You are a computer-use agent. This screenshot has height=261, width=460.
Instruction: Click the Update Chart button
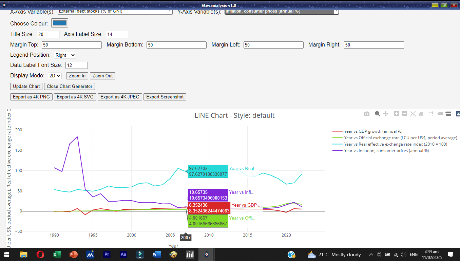pos(26,86)
